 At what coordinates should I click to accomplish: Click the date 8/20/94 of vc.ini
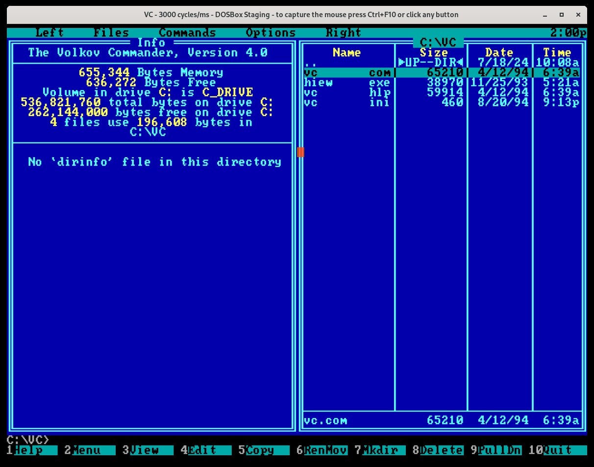coord(503,102)
